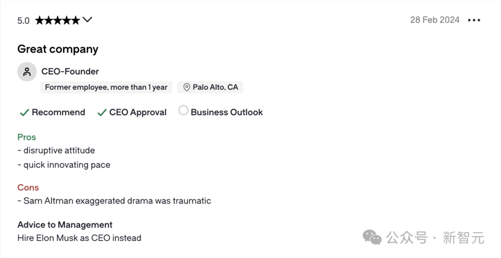Click the Hire Elon Musk advice text
This screenshot has height=258, width=501.
point(79,238)
